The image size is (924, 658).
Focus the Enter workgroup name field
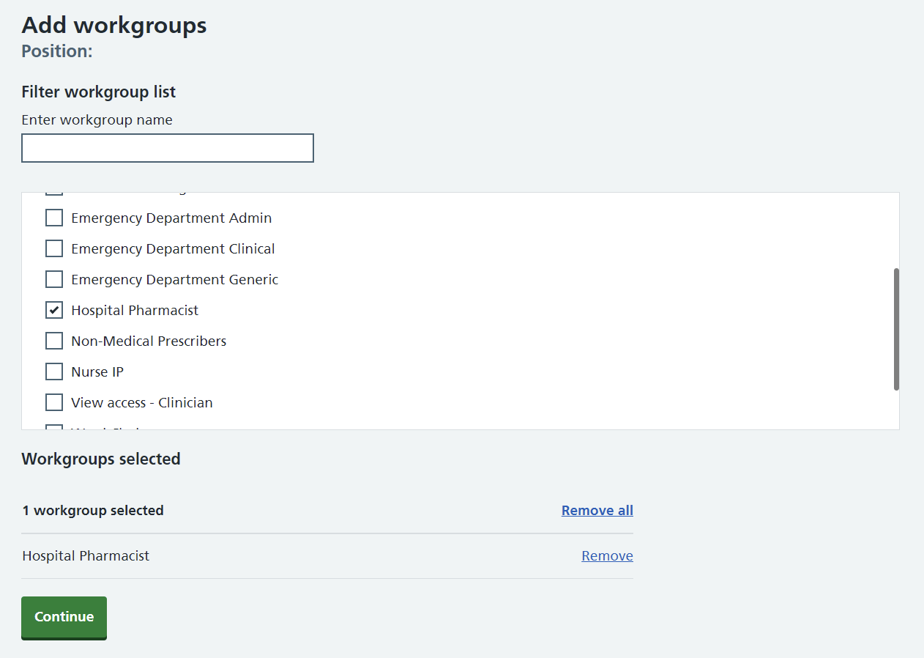coord(168,148)
